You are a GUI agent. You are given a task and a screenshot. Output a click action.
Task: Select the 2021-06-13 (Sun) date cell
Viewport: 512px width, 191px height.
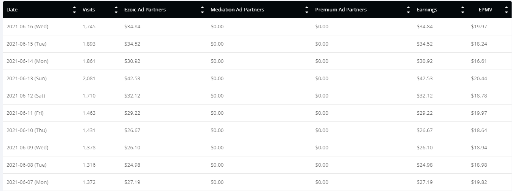[26, 79]
